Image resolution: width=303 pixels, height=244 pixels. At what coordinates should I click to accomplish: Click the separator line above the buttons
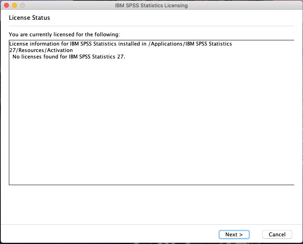[x=151, y=224]
